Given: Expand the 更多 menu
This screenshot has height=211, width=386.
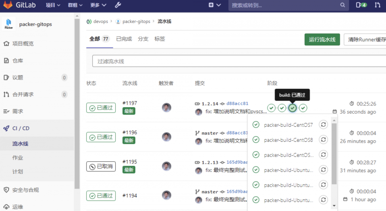Looking at the screenshot, I should (x=98, y=5).
